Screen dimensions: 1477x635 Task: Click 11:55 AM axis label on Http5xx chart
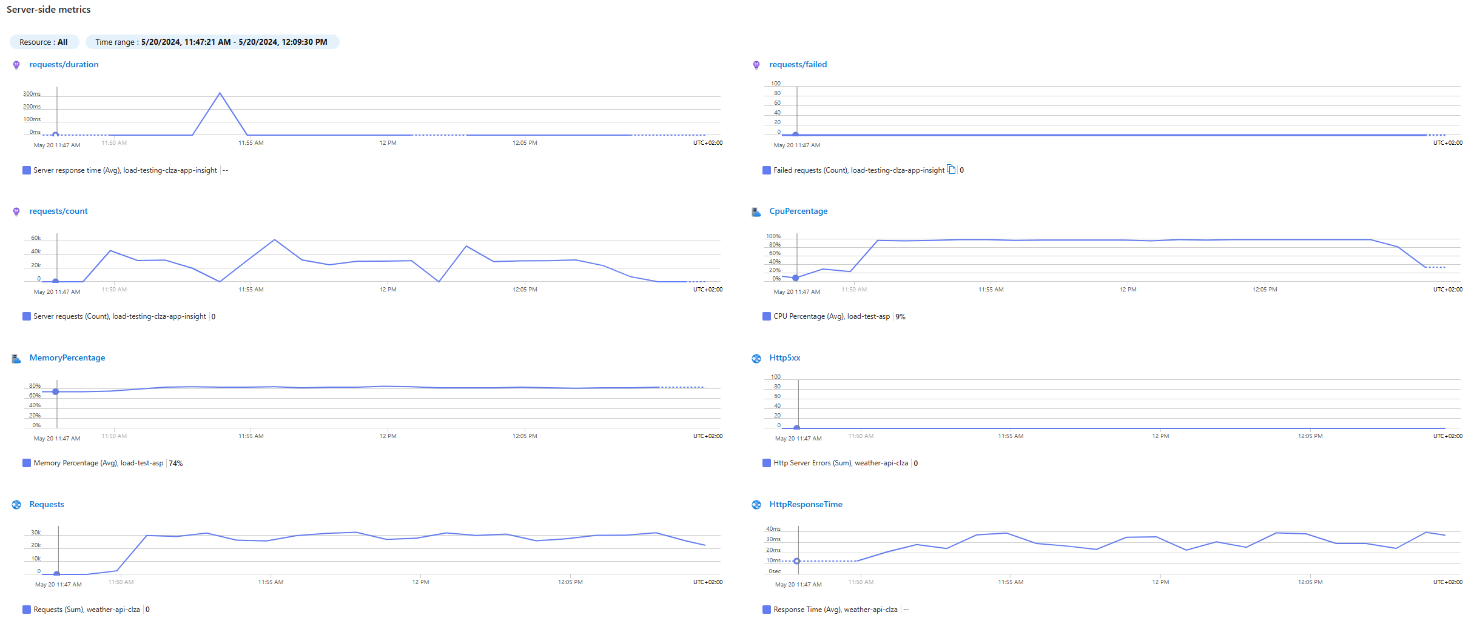(1011, 436)
